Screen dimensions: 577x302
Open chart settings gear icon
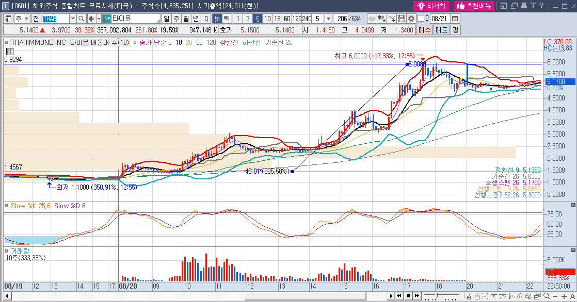tap(411, 19)
